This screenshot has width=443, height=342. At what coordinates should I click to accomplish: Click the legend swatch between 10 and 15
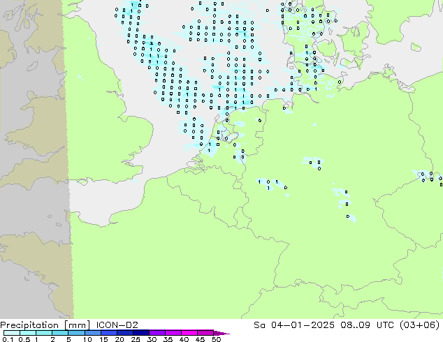point(92,333)
